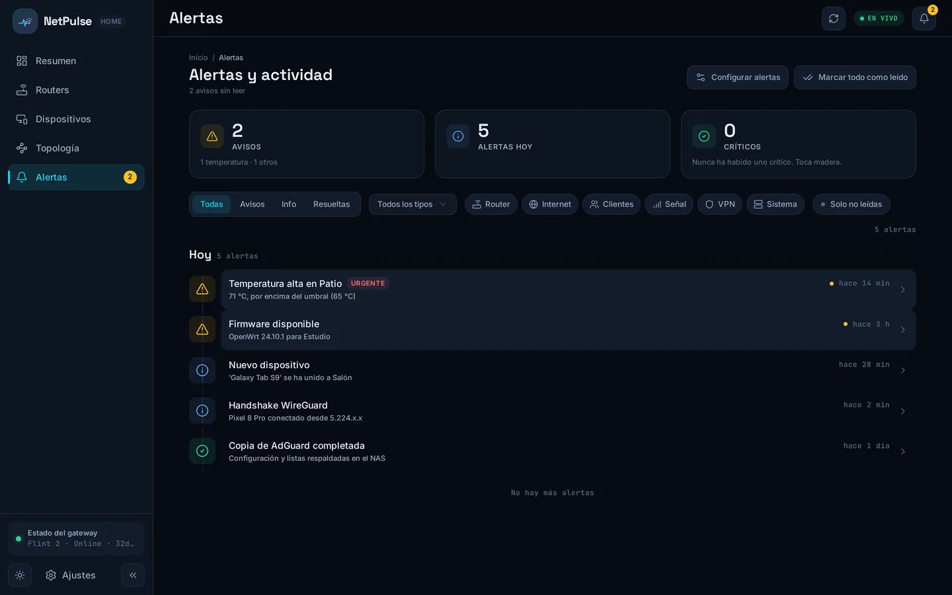Expand Handshake WireGuard row chevron
952x595 pixels.
pos(902,411)
